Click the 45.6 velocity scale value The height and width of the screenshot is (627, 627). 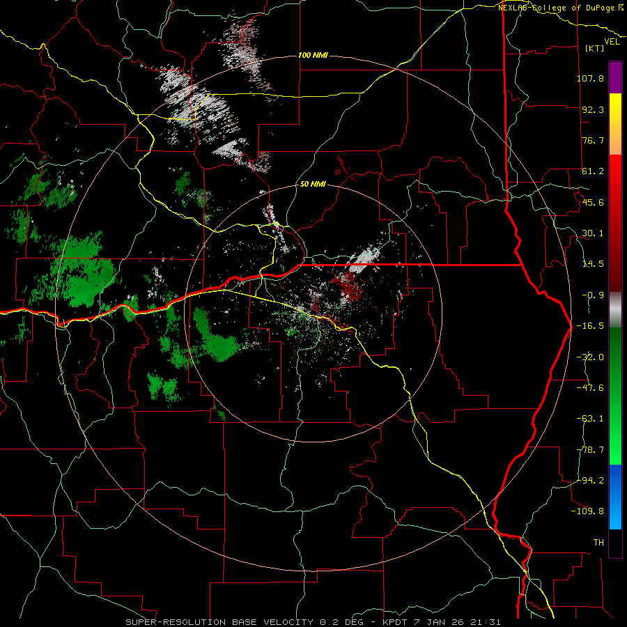[x=593, y=202]
